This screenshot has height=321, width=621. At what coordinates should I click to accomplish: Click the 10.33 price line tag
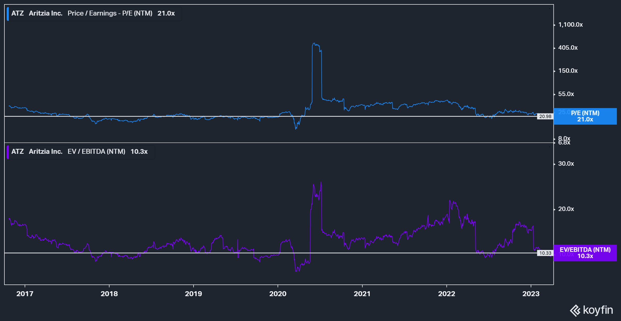pyautogui.click(x=545, y=253)
